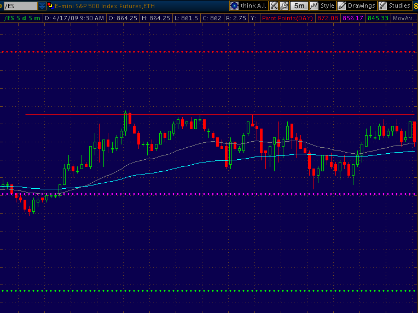This screenshot has width=418, height=313.
Task: Open the Drawings menu
Action: [361, 5]
